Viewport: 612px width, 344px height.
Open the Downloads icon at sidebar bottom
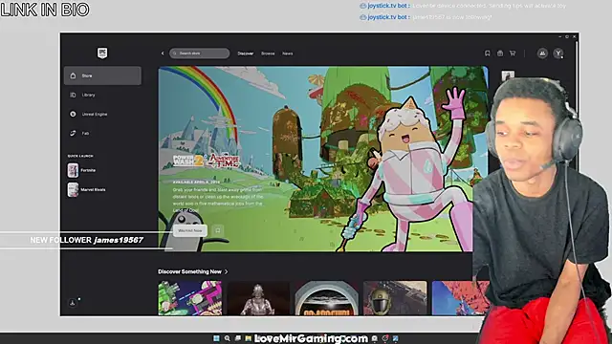(x=73, y=303)
